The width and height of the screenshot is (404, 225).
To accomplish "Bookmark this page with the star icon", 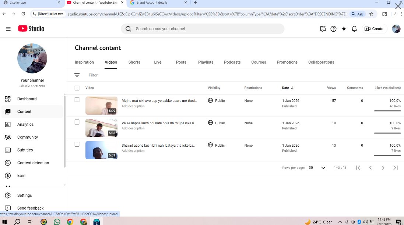I will coord(371,14).
